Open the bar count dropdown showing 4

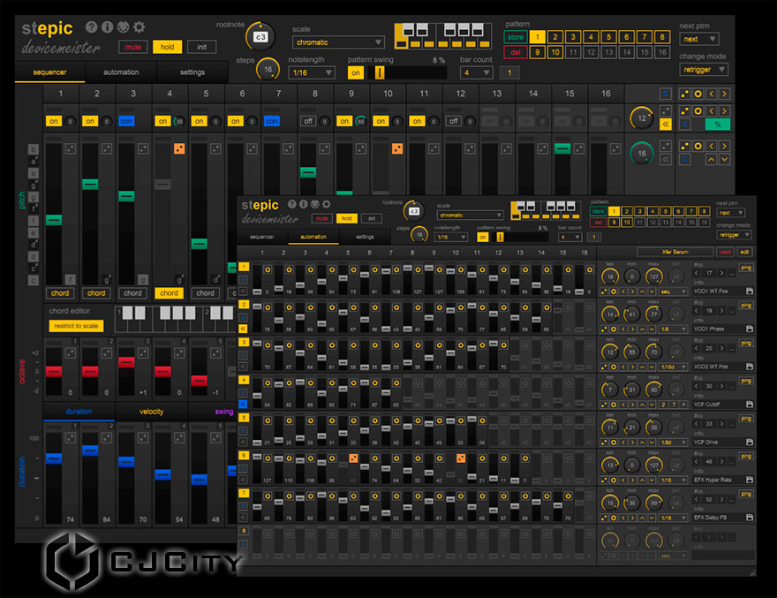(x=476, y=73)
